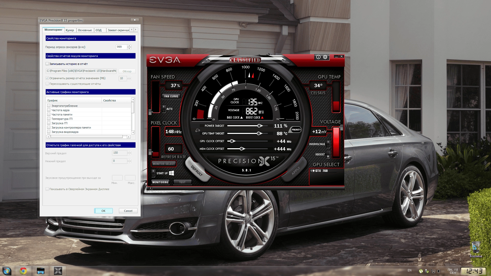Click the link sliders icon beside GPU Temp Target
Screen dimensions: 491x276
tap(197, 130)
